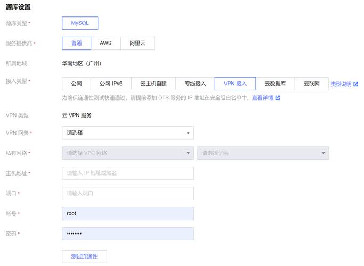Screen dimensions: 364x266
Task: Open 查看详情 link
Action: click(263, 98)
